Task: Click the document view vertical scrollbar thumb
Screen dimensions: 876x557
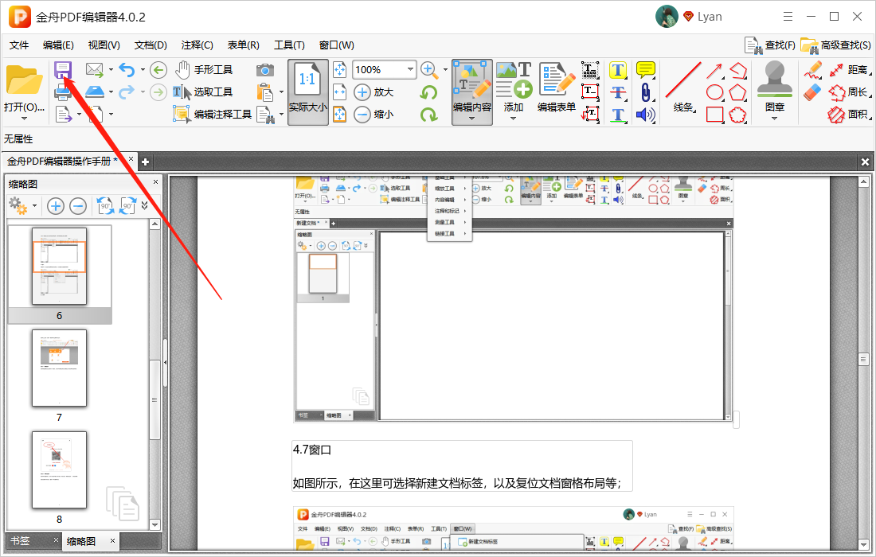Action: (863, 359)
